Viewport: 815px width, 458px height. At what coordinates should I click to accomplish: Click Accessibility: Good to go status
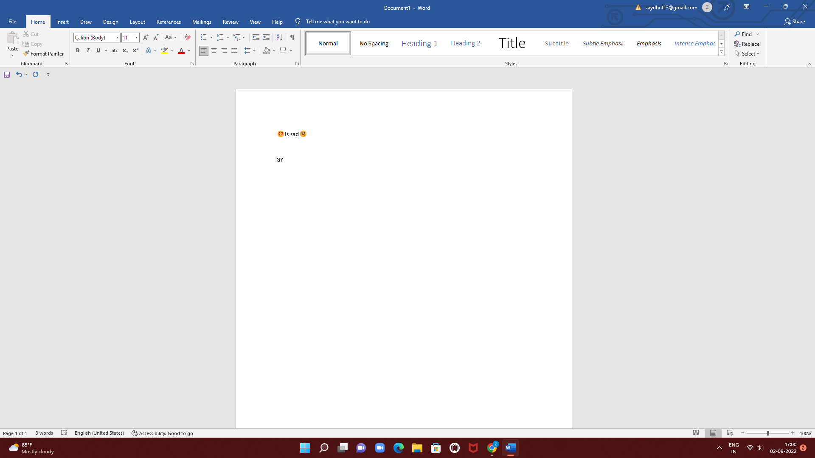pyautogui.click(x=162, y=433)
